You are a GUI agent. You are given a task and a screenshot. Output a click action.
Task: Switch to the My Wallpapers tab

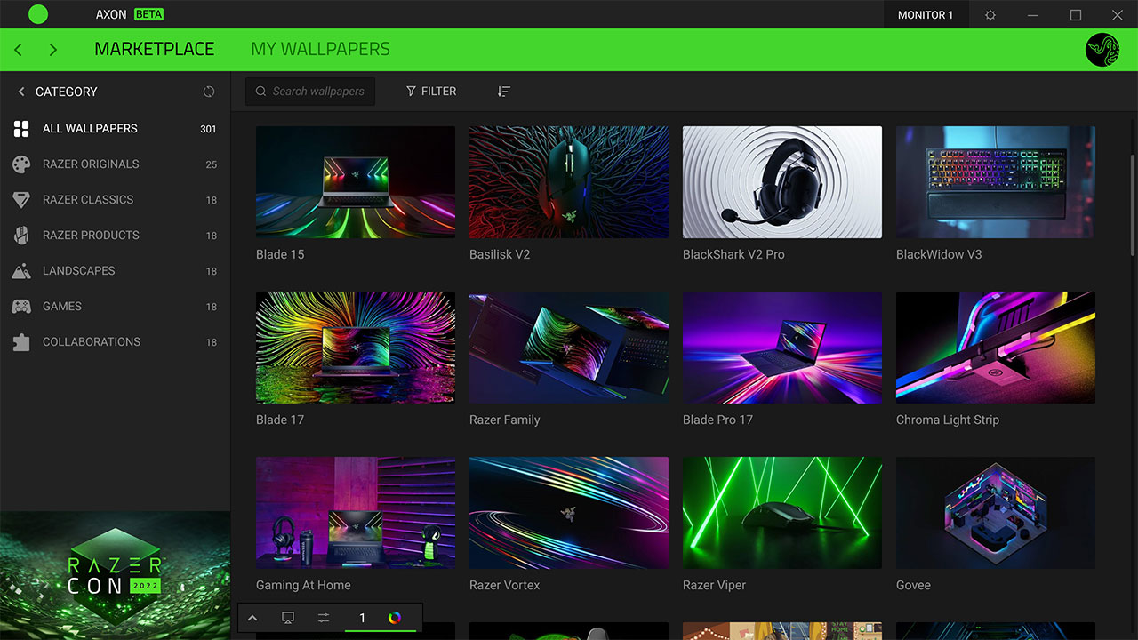tap(320, 50)
